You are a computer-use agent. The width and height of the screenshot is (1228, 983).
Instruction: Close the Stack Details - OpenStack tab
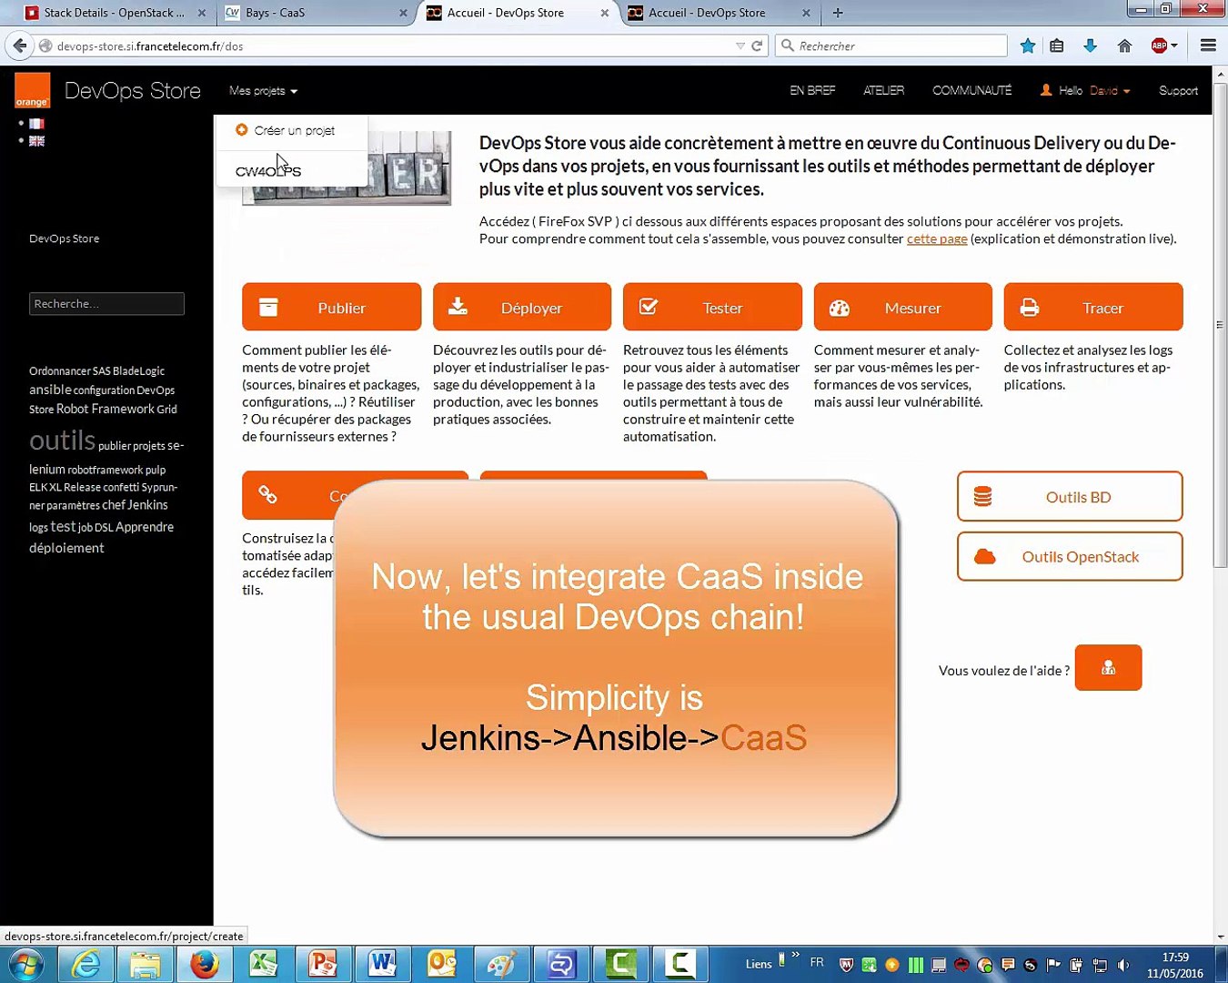[202, 13]
